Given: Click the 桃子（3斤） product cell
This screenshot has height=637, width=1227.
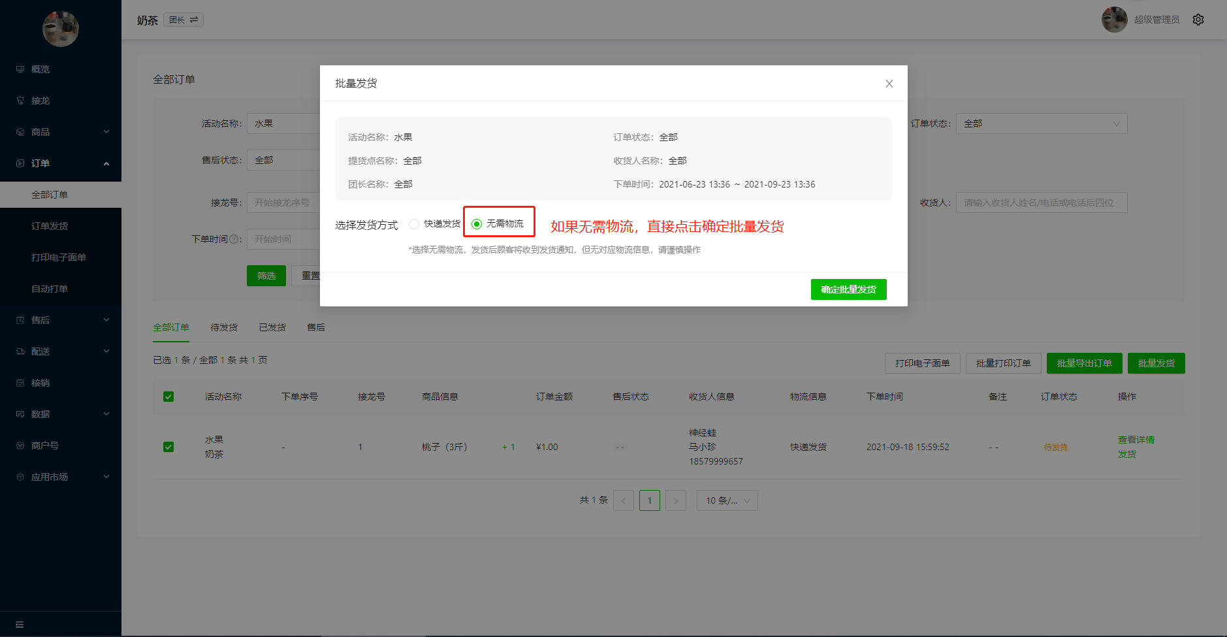Looking at the screenshot, I should (445, 447).
